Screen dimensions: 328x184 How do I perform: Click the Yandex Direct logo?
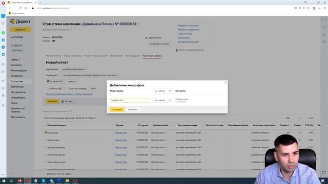pyautogui.click(x=20, y=21)
